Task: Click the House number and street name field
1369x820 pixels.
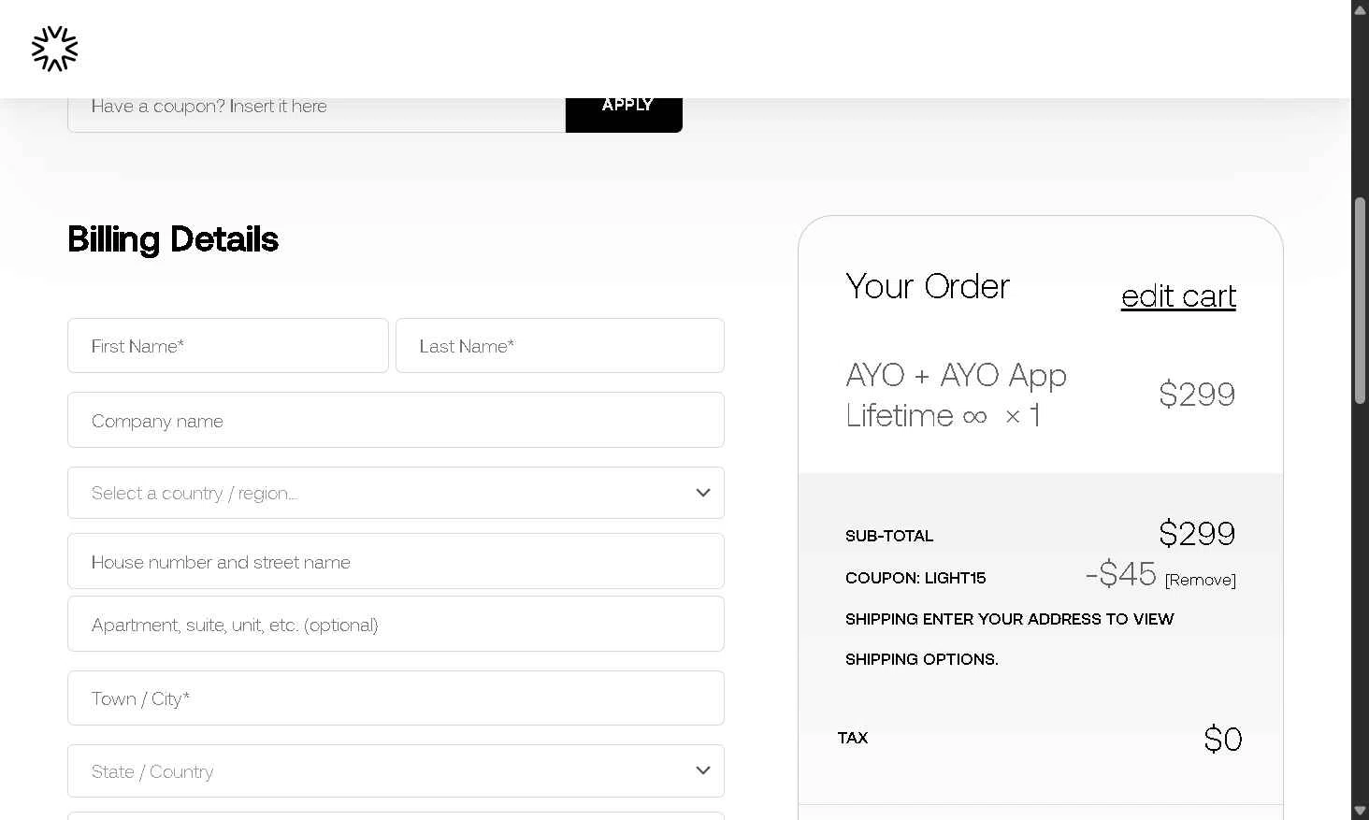Action: (396, 561)
